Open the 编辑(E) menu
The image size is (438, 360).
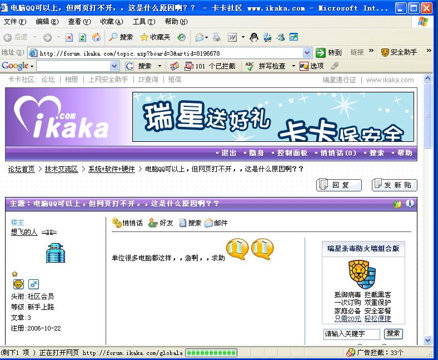click(47, 22)
